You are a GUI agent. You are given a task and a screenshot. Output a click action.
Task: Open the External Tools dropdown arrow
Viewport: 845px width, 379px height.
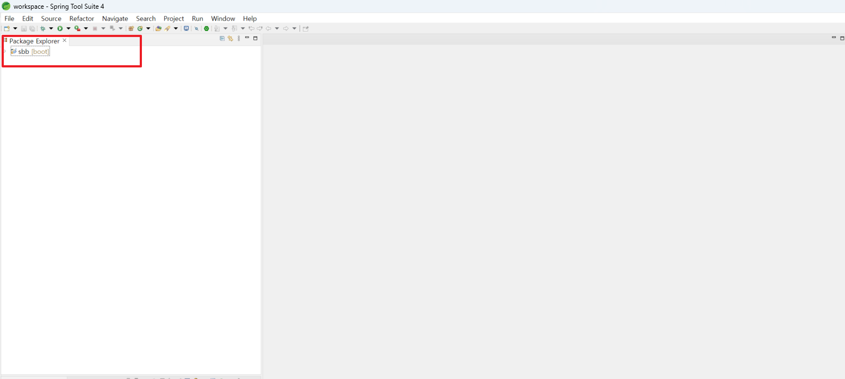click(86, 28)
